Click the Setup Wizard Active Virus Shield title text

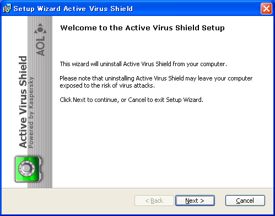coord(73,9)
